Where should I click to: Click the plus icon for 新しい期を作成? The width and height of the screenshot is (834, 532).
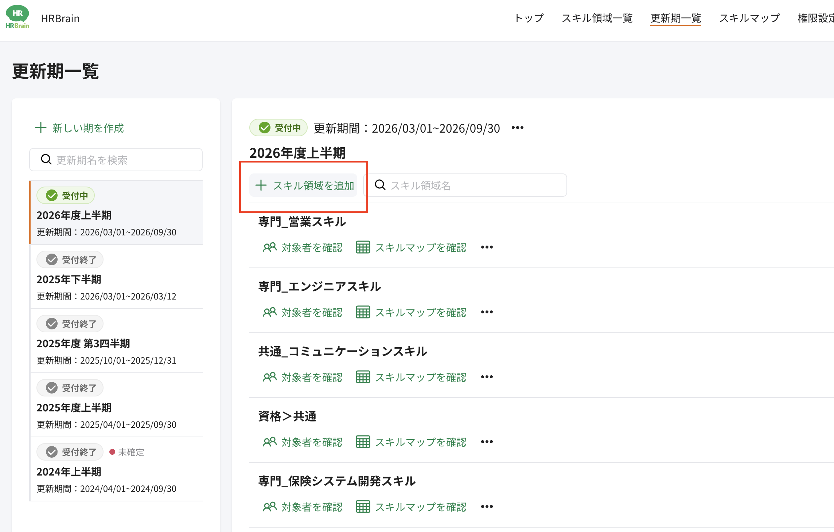pos(41,128)
